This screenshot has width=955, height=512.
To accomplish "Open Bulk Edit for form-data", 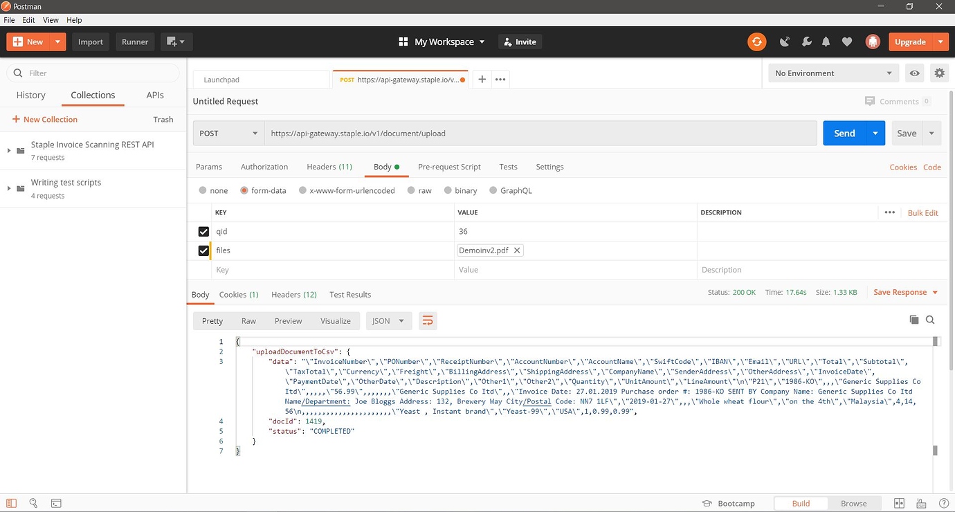I will pyautogui.click(x=922, y=212).
